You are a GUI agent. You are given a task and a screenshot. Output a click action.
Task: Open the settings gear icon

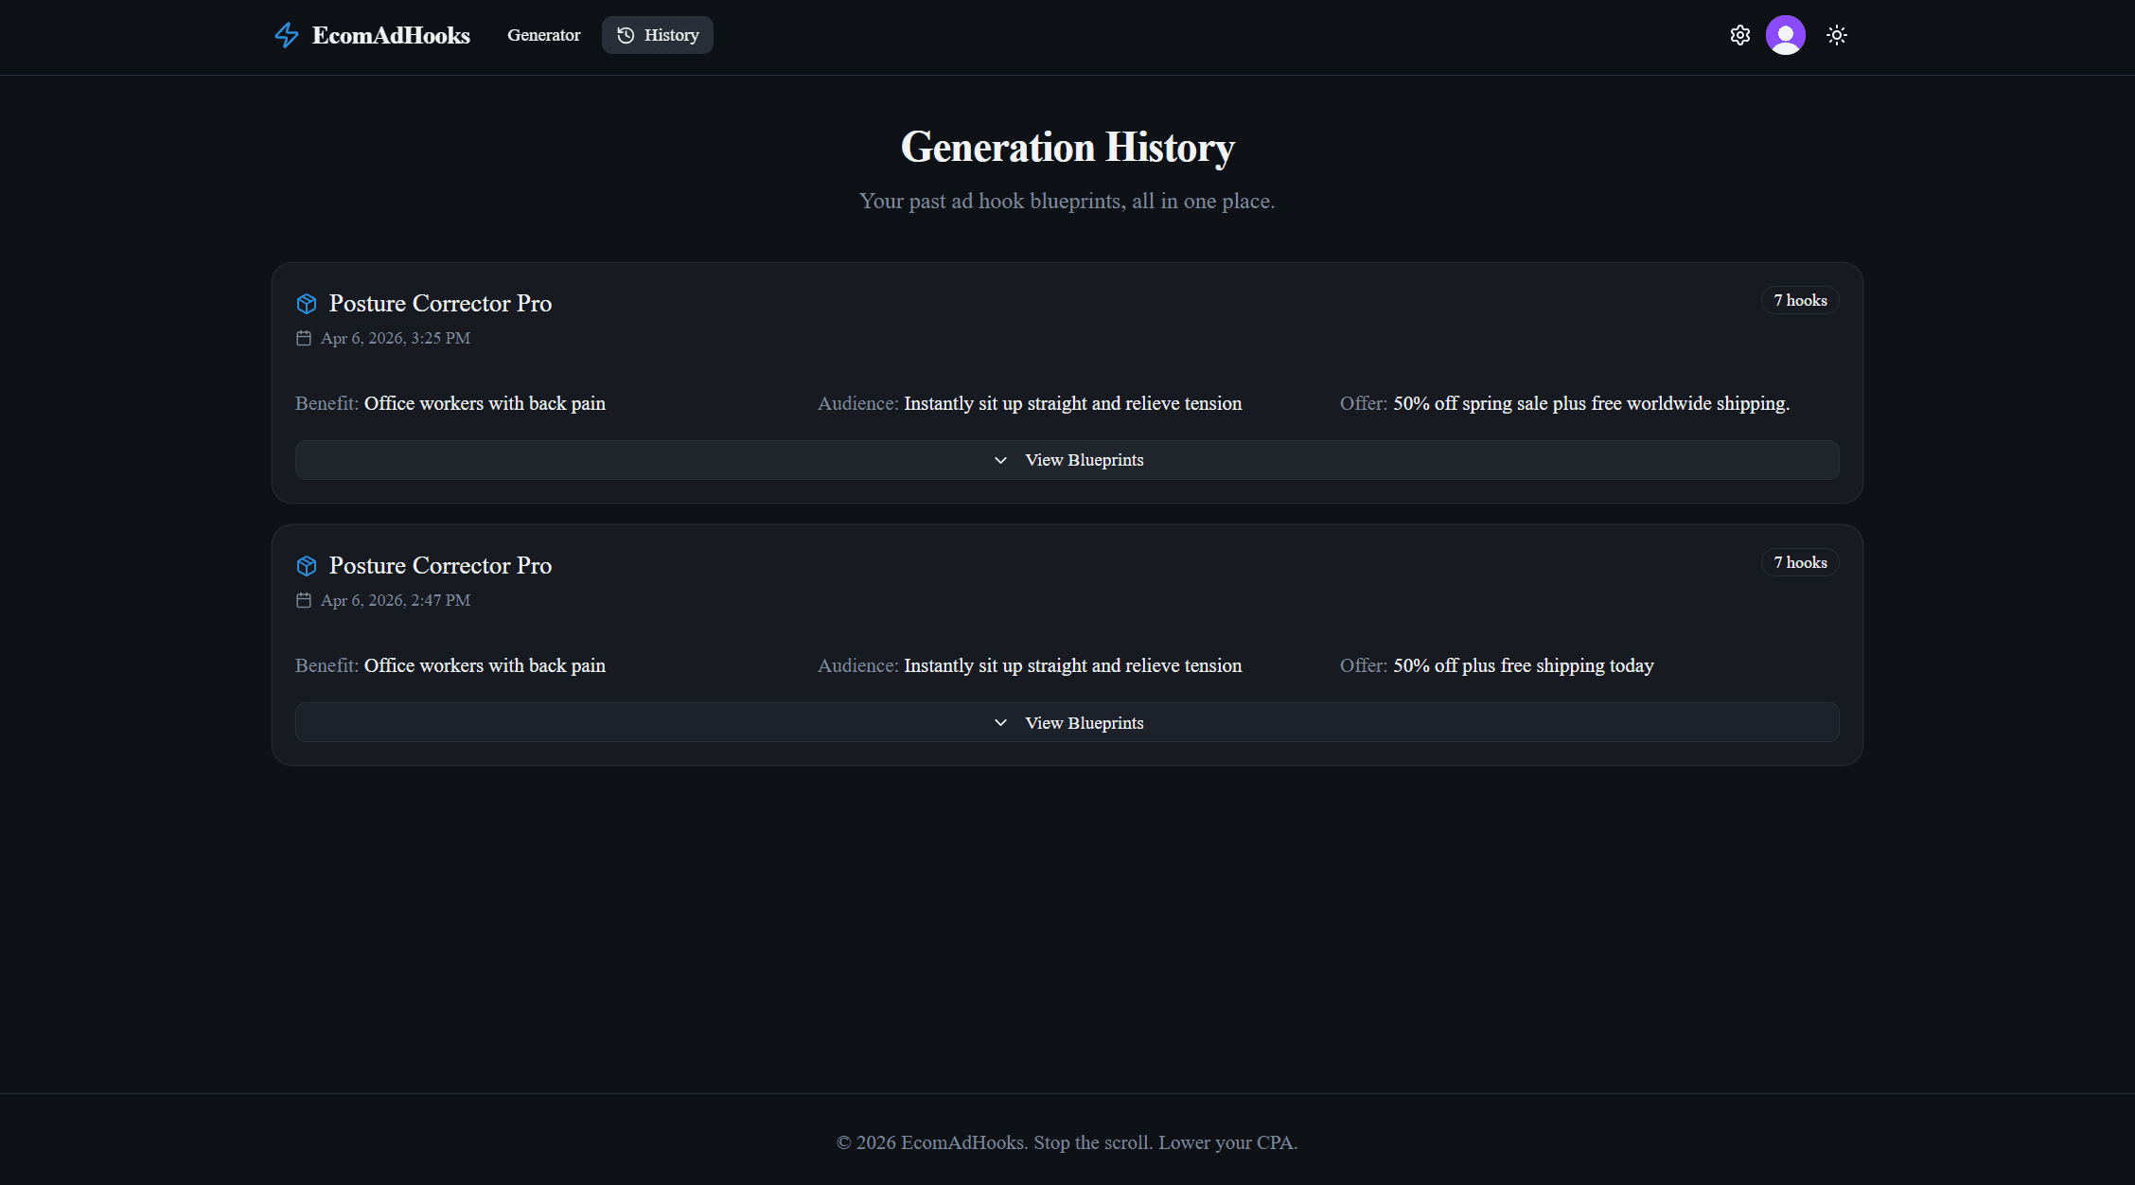1740,34
